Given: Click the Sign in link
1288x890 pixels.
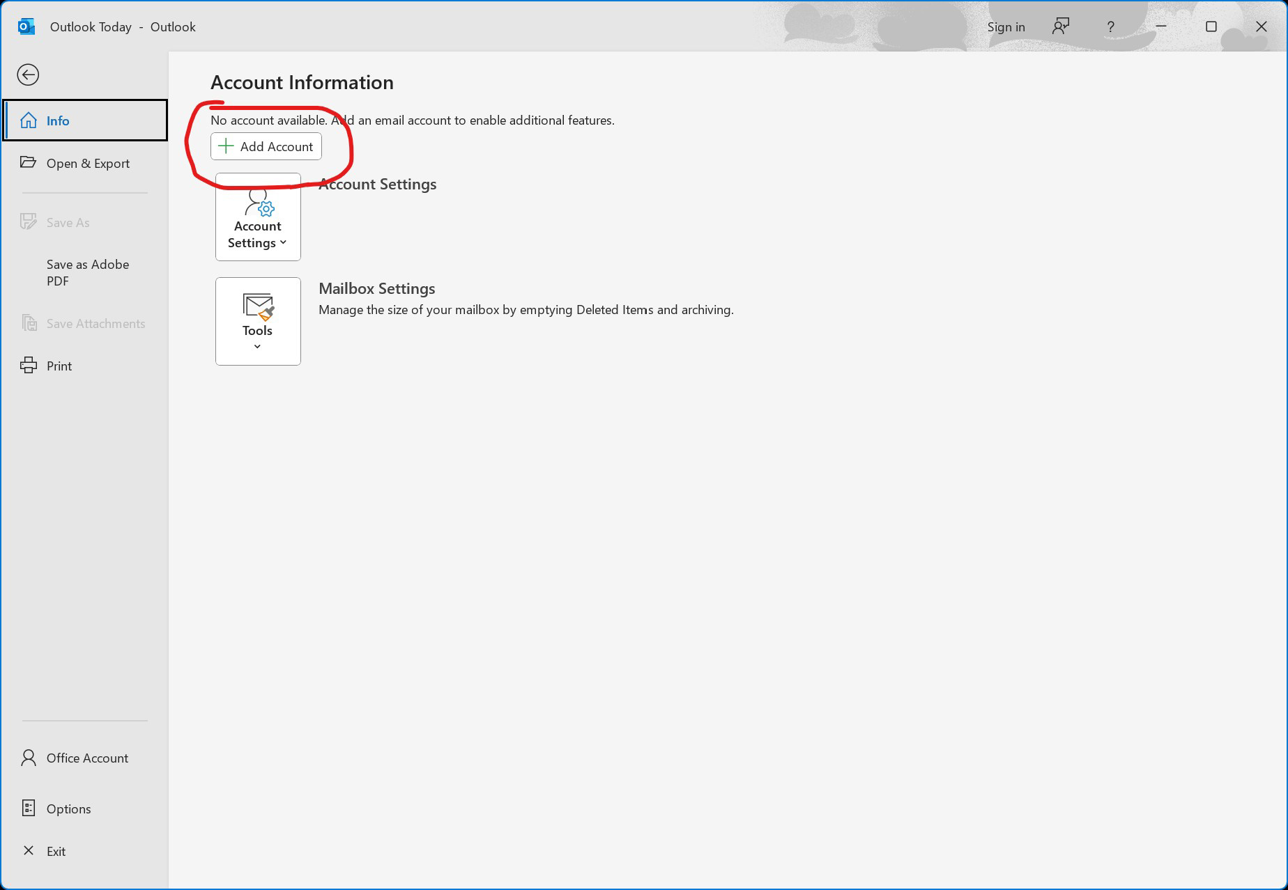Looking at the screenshot, I should pos(1006,26).
